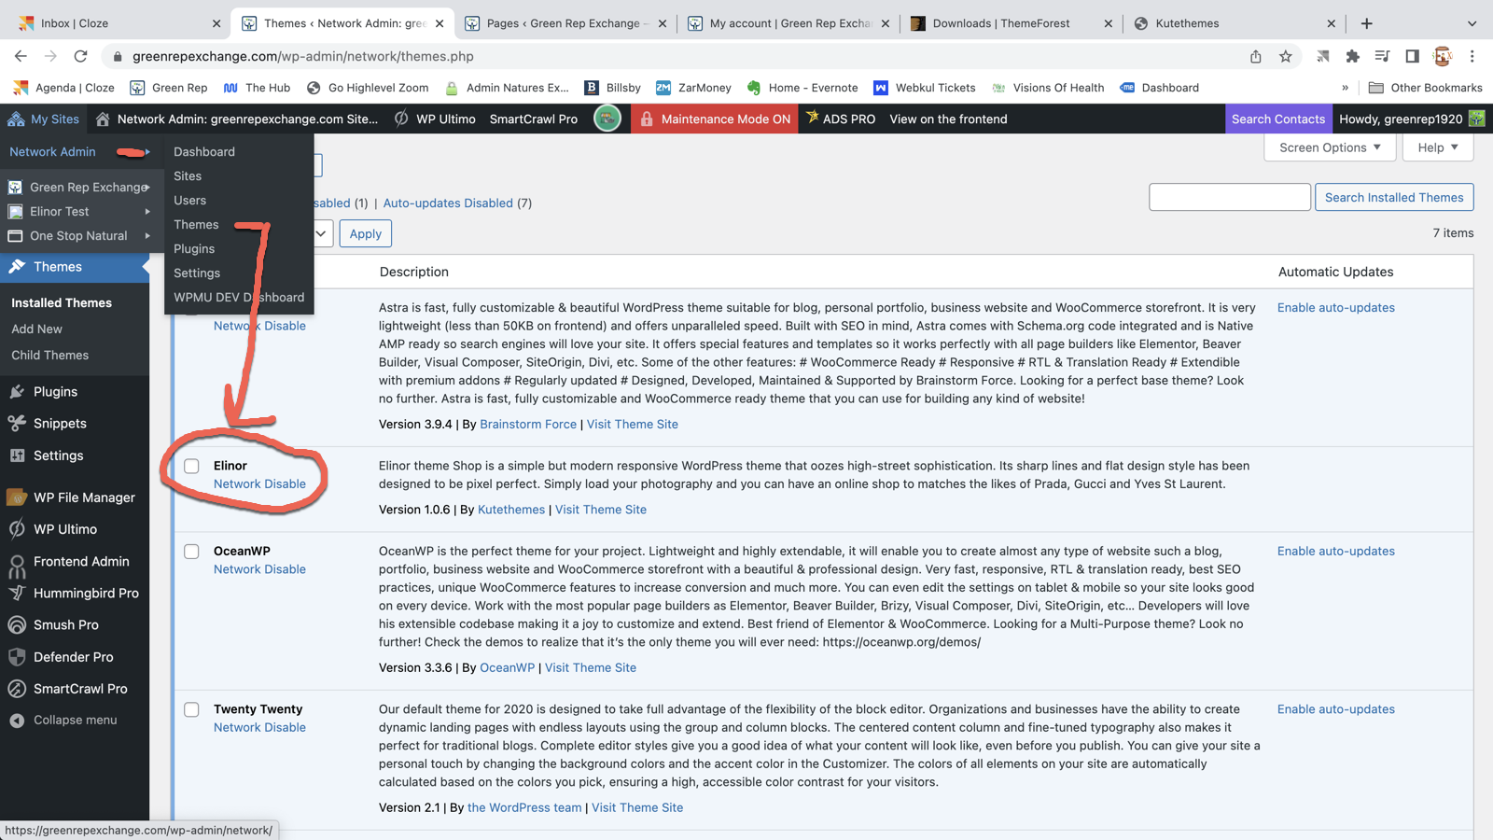
Task: Open Add New under Themes sidebar
Action: (36, 329)
